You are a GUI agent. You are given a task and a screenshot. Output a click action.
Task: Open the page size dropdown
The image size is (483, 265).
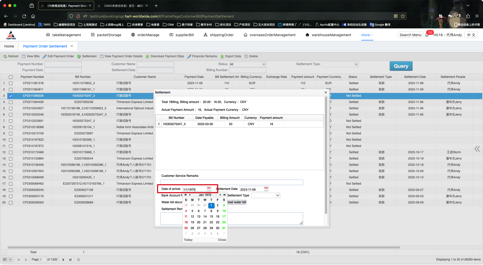pos(7,260)
